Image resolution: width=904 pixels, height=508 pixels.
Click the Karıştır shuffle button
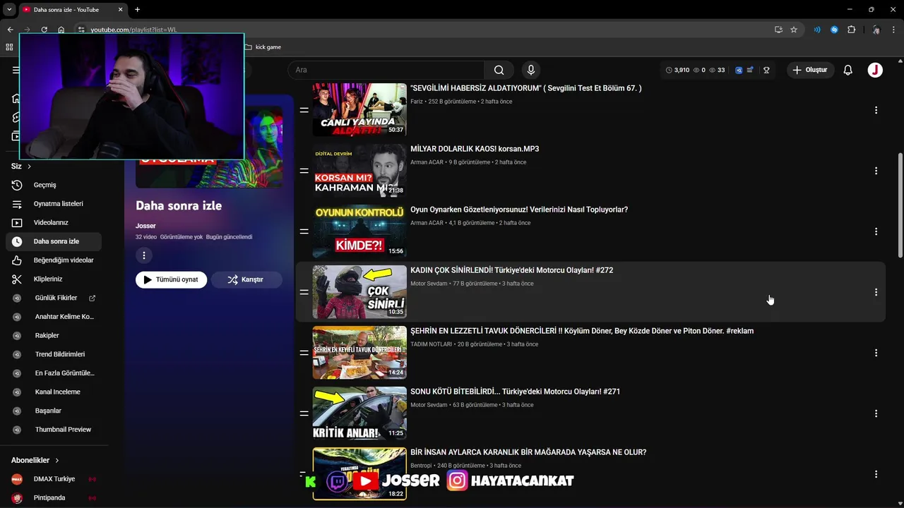(246, 279)
